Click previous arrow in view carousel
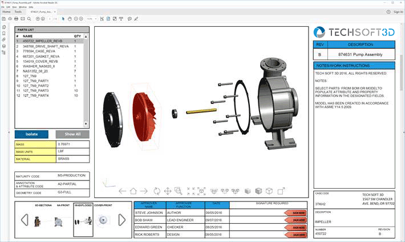This screenshot has height=242, width=405. (24, 220)
